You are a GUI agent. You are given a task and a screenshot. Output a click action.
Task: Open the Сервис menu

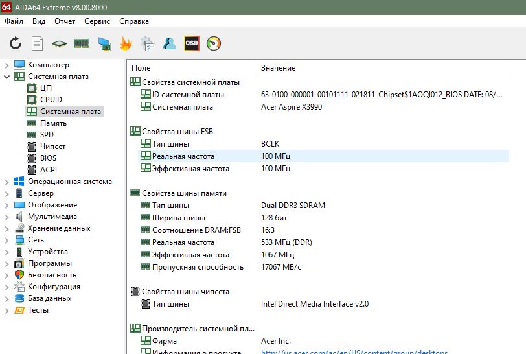97,21
